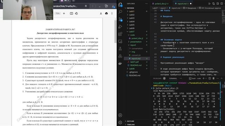Open README.md under Lab07
This screenshot has width=225, height=126.
pyautogui.click(x=136, y=65)
